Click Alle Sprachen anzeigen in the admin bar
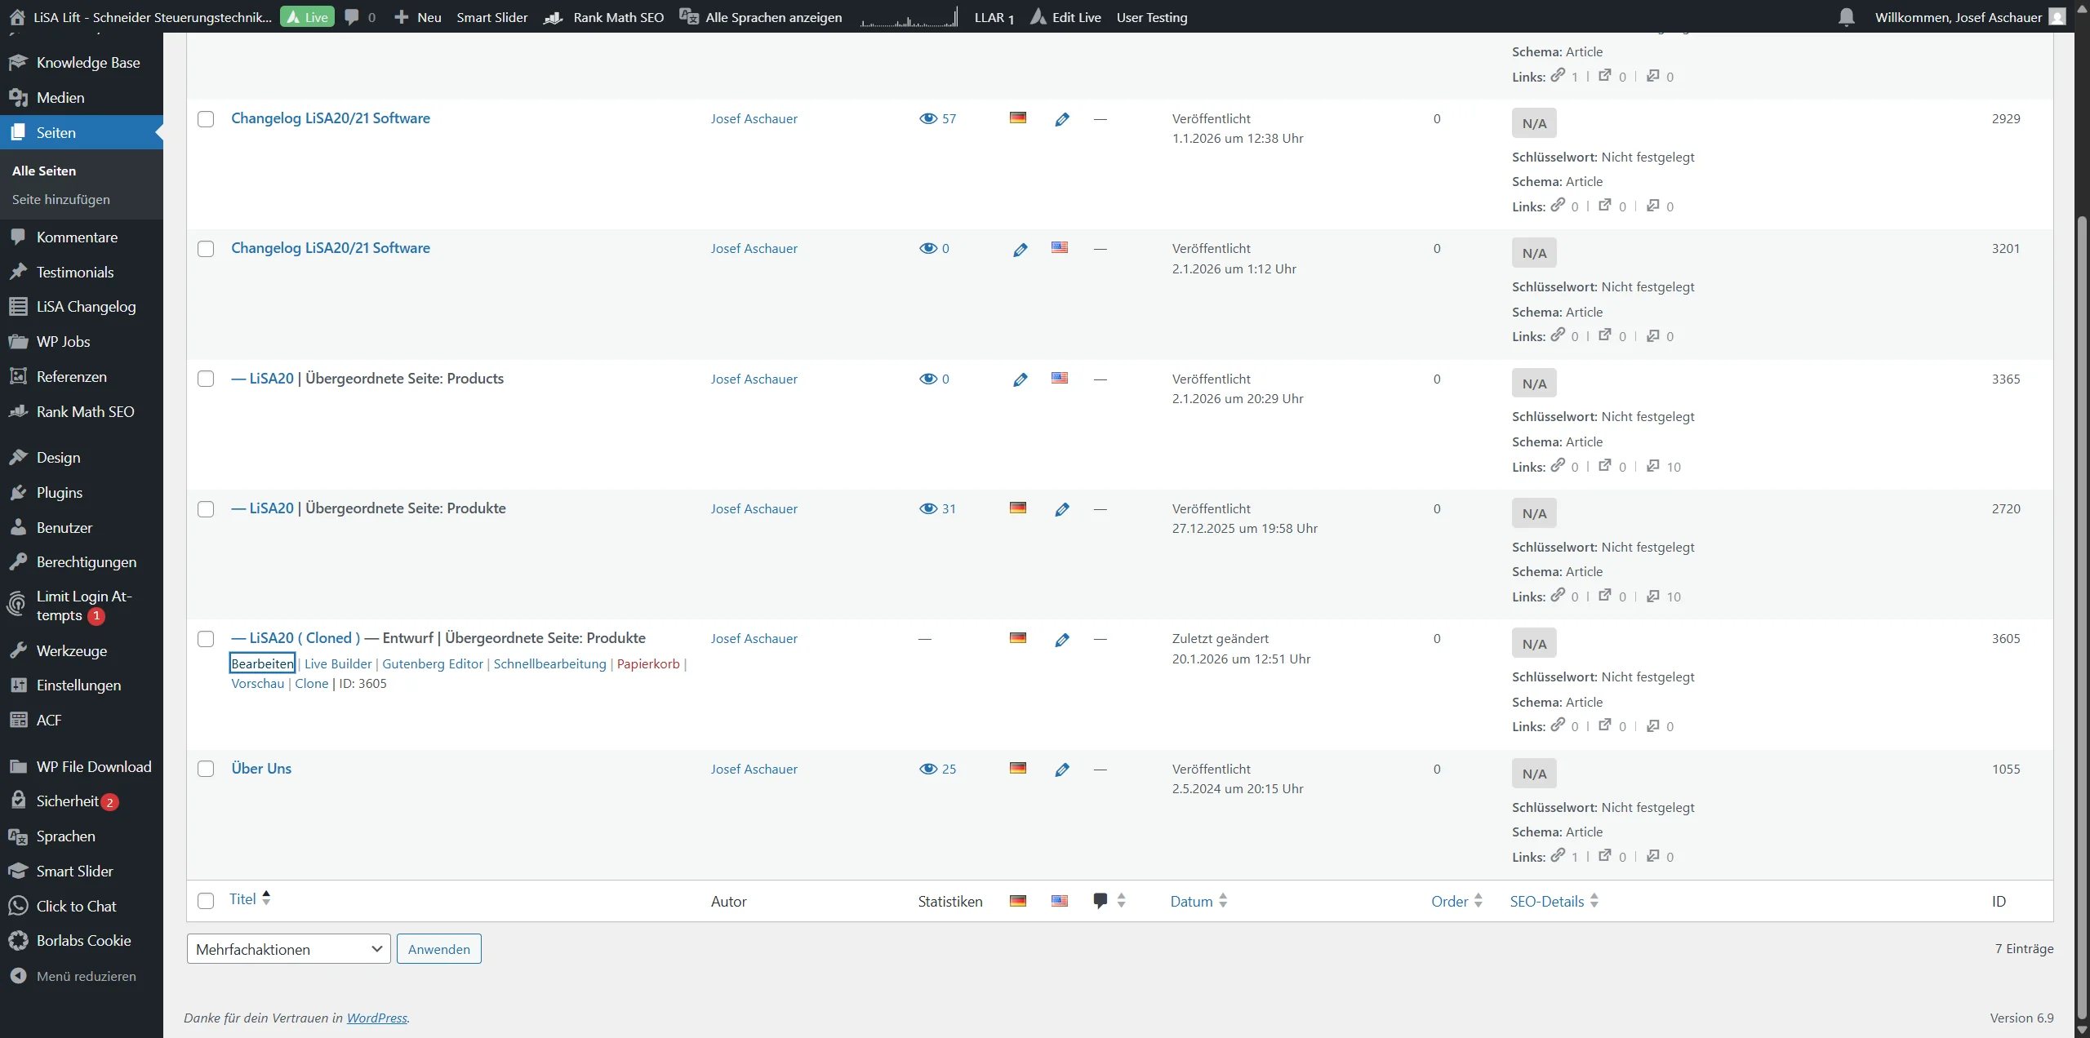2090x1038 pixels. coord(772,17)
